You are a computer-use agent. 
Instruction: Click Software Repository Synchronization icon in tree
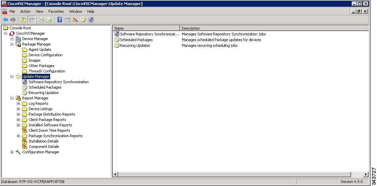(25, 82)
